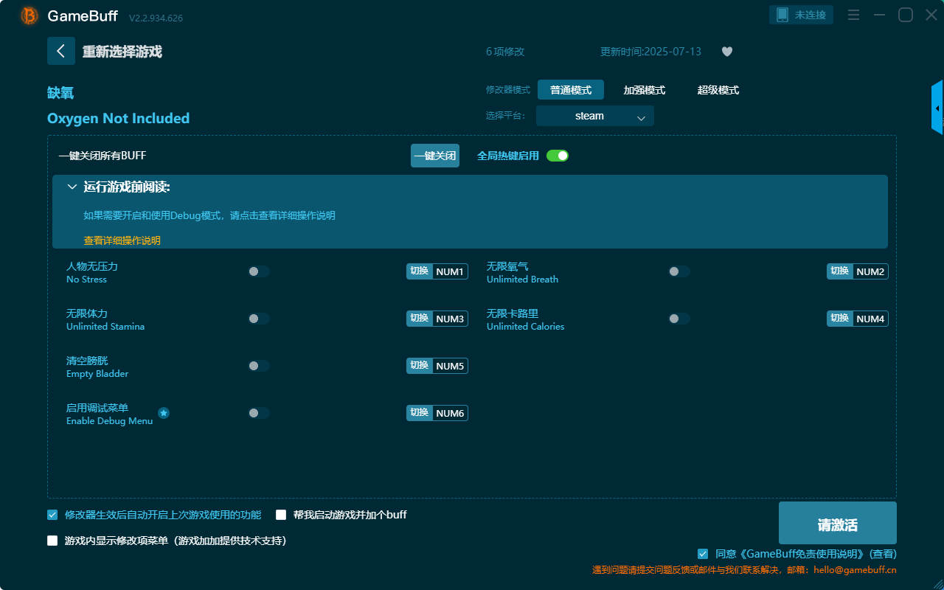Image resolution: width=944 pixels, height=590 pixels.
Task: Click the 请激活 activation button
Action: point(837,522)
